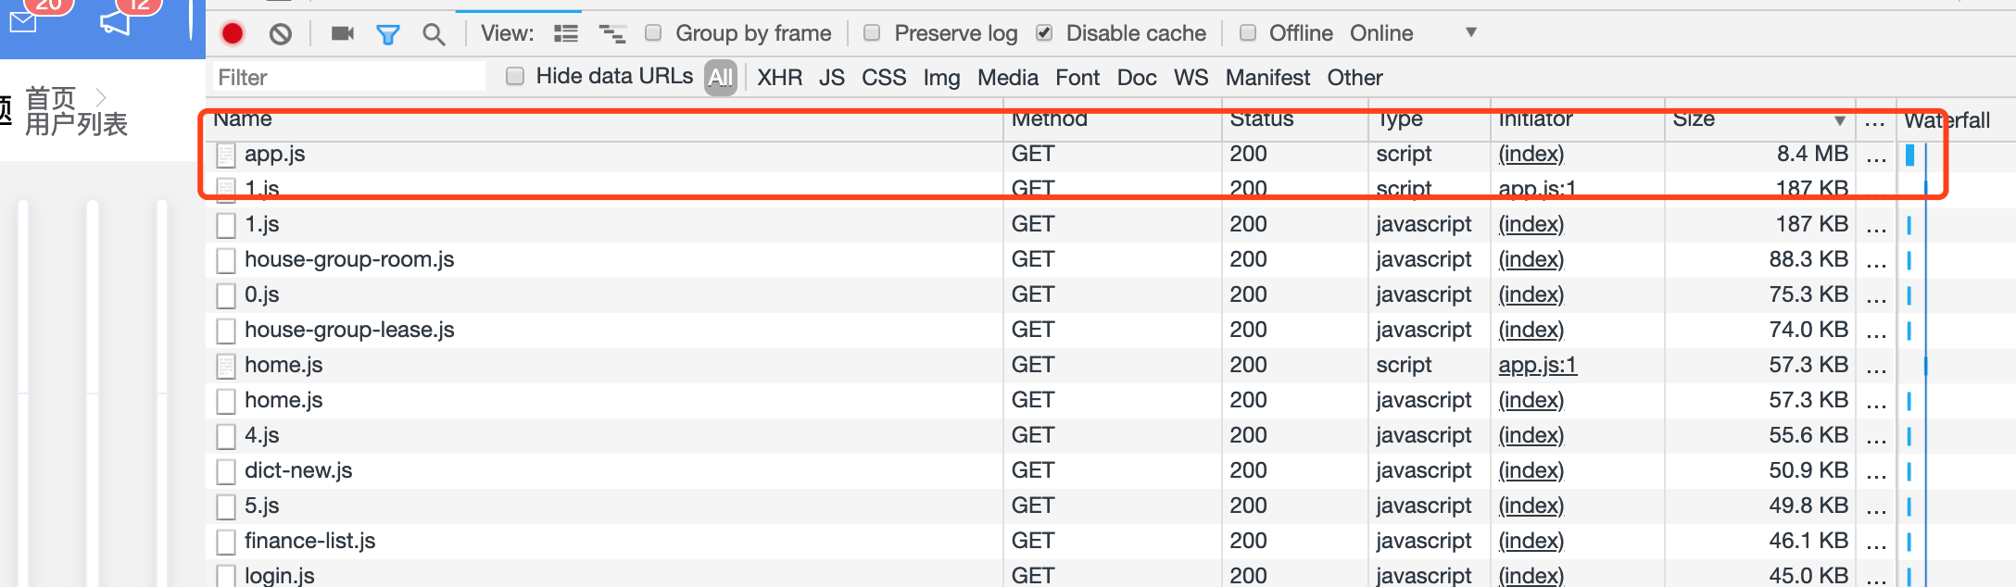Open the app.js:1 initiator link for home.js
This screenshot has width=2016, height=587.
(1537, 365)
